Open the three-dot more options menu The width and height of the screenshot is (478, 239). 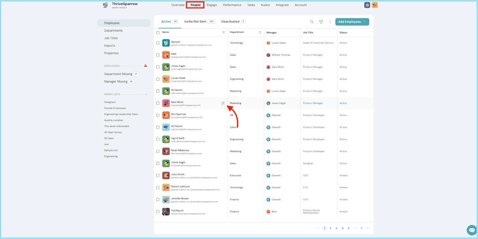(x=330, y=22)
